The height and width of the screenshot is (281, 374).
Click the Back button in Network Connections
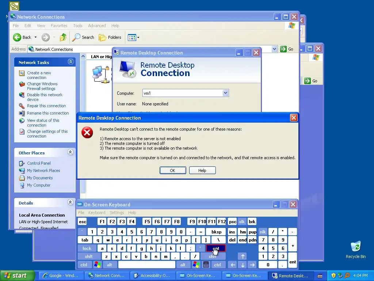[22, 37]
